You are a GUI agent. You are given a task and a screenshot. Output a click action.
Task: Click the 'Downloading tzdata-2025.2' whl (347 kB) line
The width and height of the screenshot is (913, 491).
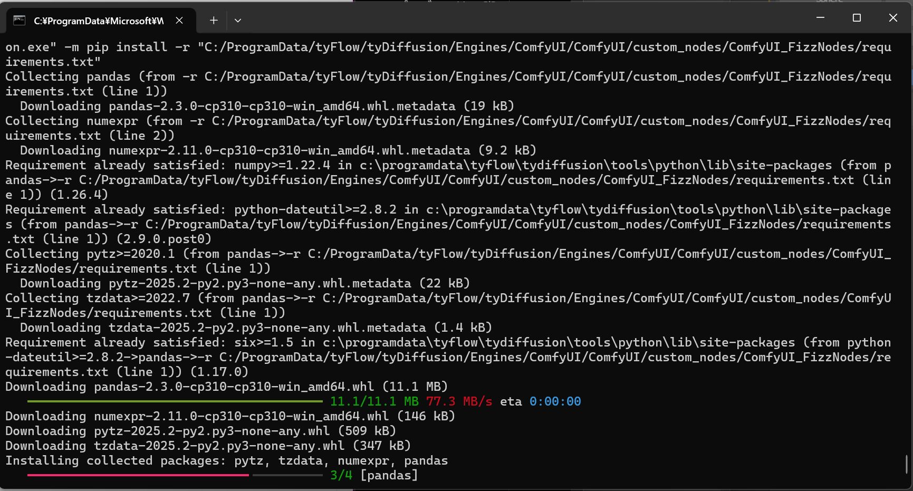(x=208, y=446)
